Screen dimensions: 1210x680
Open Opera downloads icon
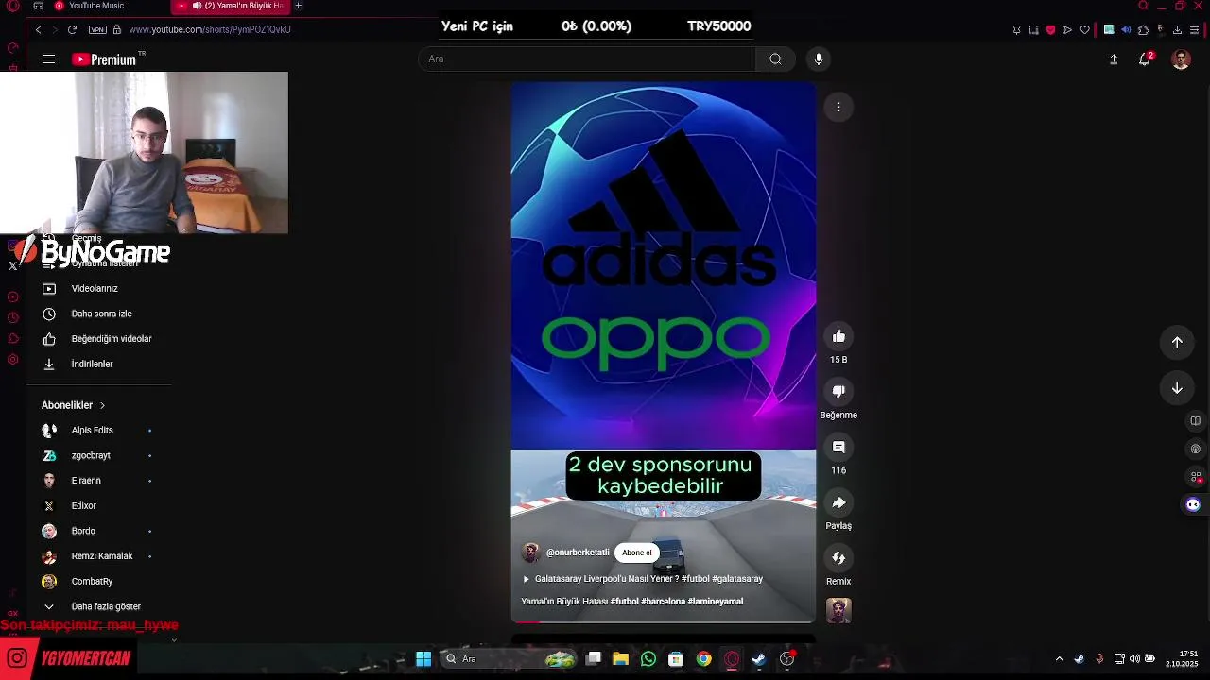coord(1177,29)
